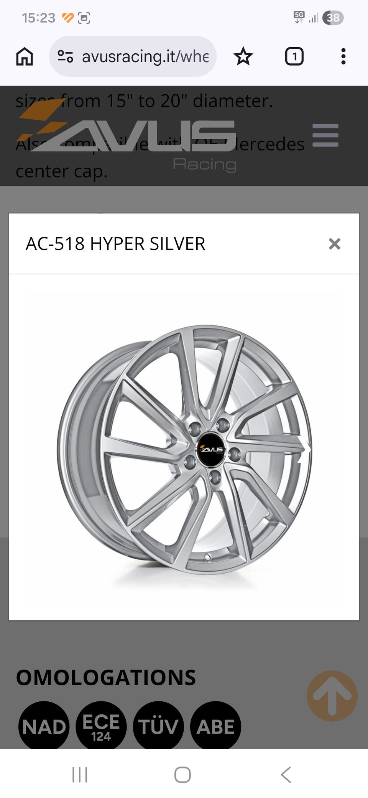
Task: Select the TÜV homologation badge
Action: point(158,725)
